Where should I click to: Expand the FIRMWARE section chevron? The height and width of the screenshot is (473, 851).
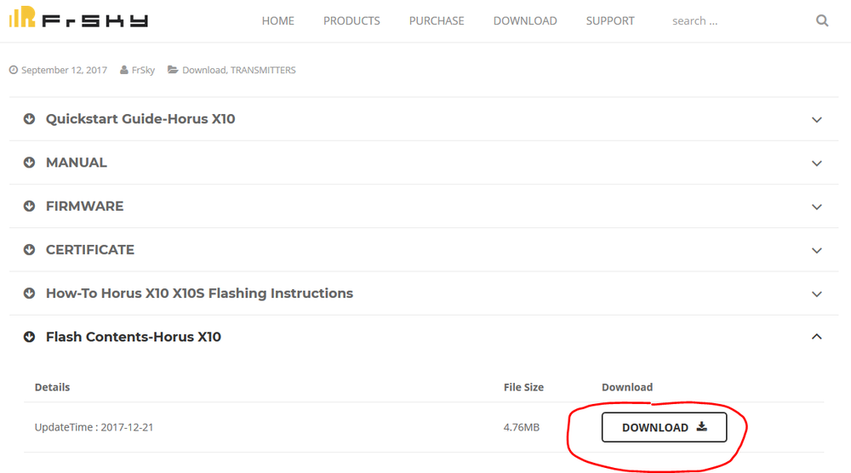coord(817,207)
